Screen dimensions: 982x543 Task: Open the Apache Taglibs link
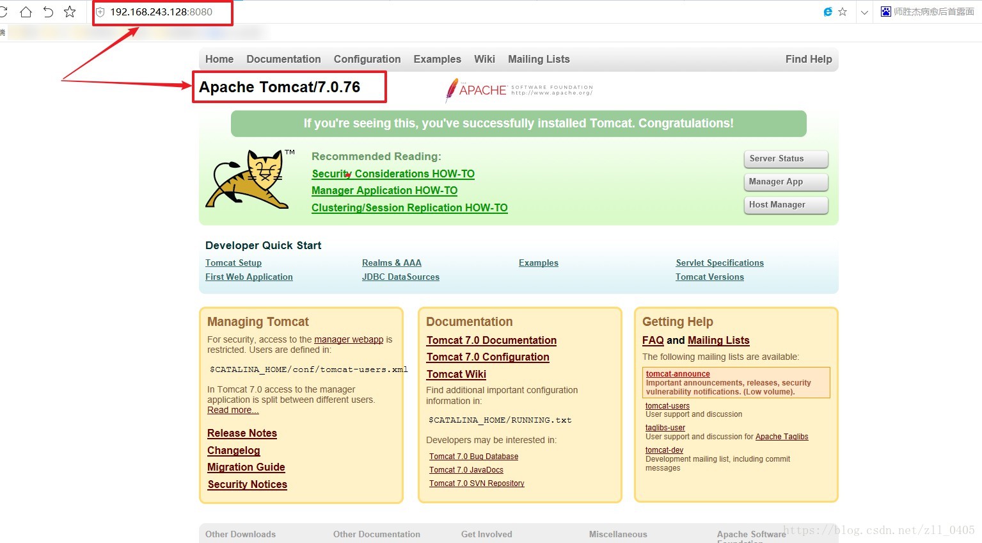(x=782, y=437)
